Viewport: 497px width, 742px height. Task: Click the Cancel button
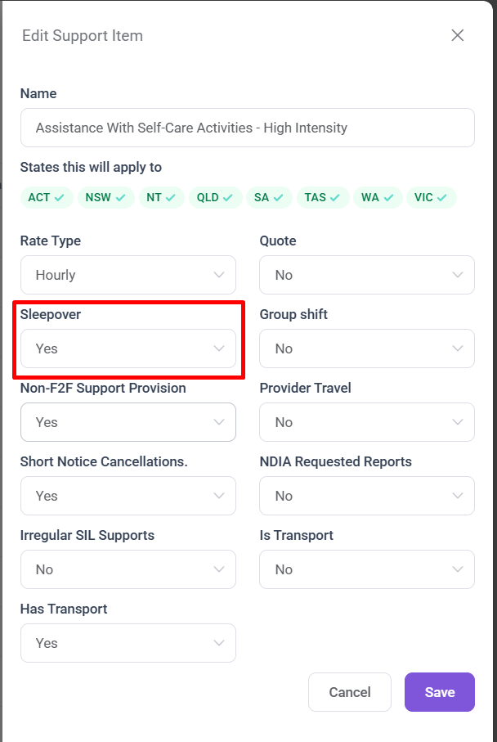350,692
